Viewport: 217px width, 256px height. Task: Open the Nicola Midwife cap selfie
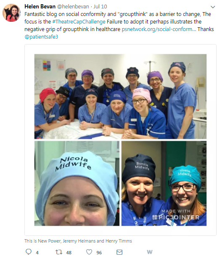(77, 183)
